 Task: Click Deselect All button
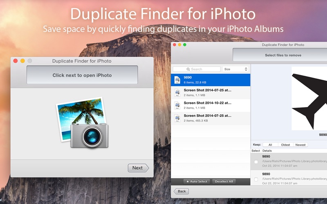coord(224,181)
